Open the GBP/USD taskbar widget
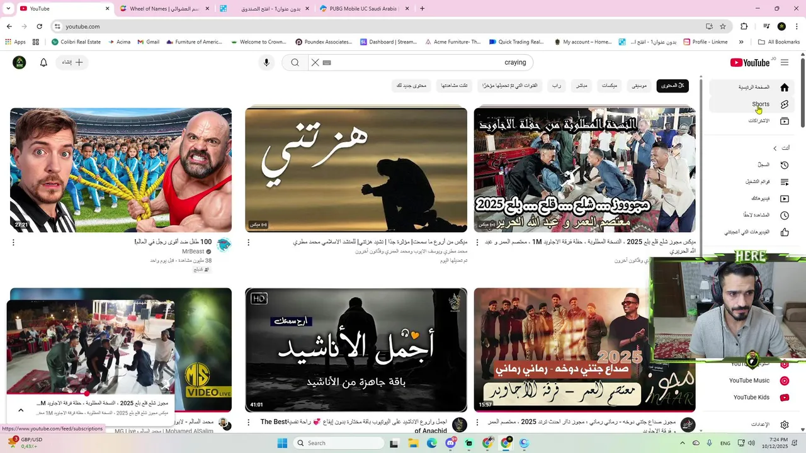The height and width of the screenshot is (453, 806). coord(25,443)
